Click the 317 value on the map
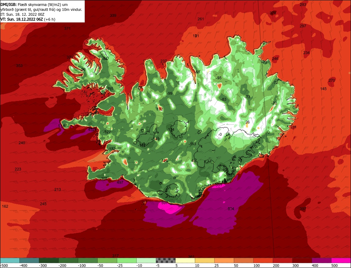Viewport: 351px width, 268px height. (x=115, y=256)
